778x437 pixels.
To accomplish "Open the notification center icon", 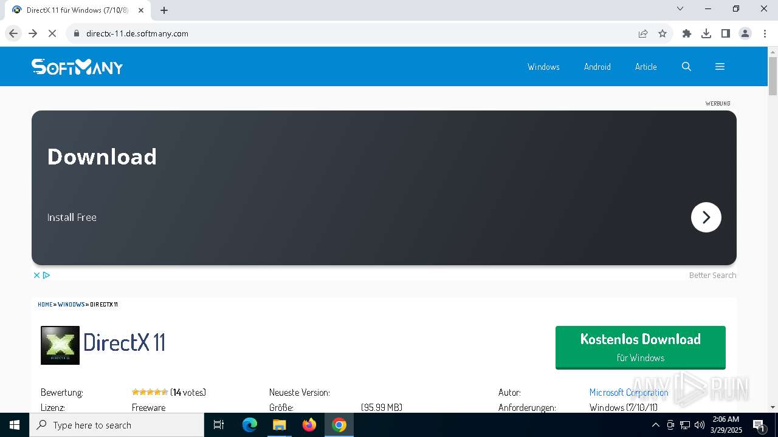I will click(759, 425).
